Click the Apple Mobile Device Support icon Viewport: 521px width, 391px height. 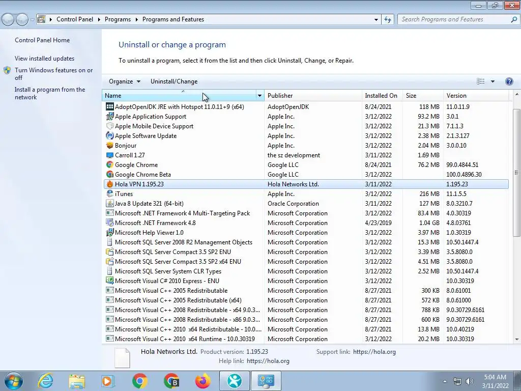(x=109, y=126)
